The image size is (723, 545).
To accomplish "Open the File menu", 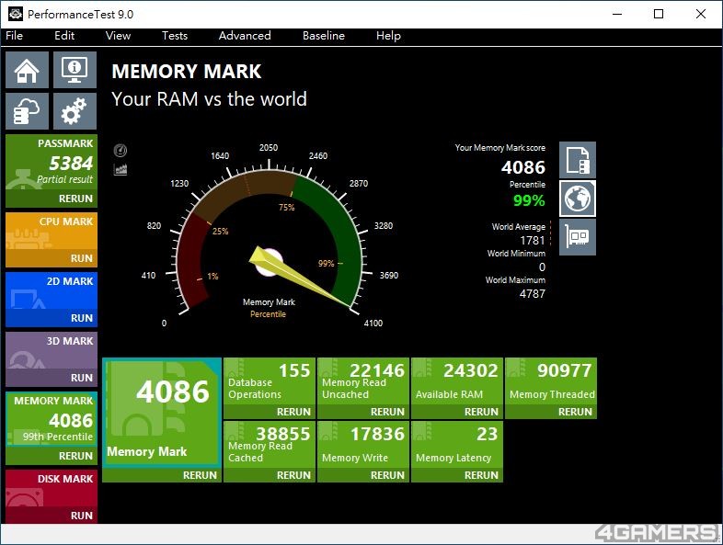I will tap(15, 36).
